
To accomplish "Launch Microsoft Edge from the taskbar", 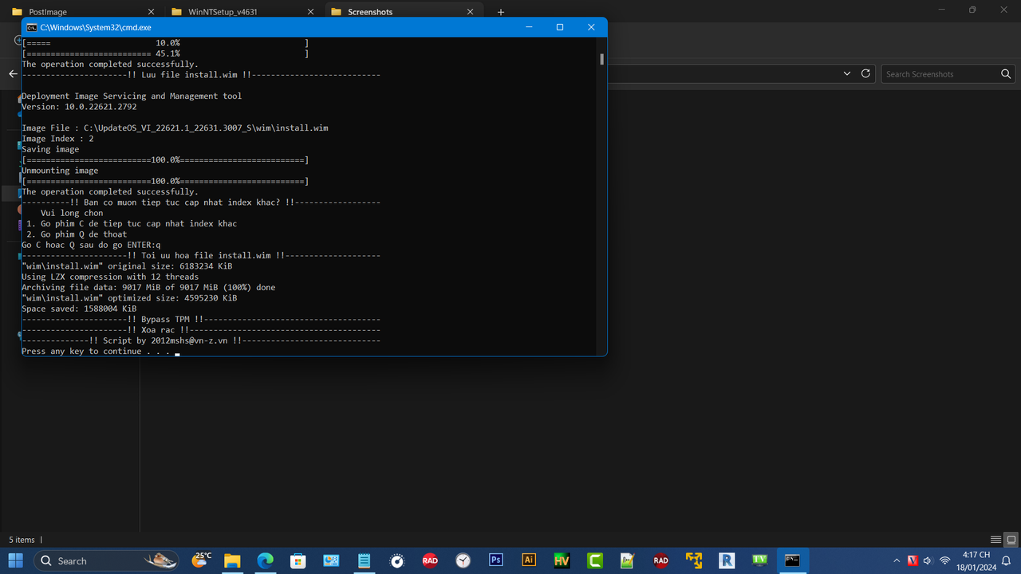I will [265, 560].
